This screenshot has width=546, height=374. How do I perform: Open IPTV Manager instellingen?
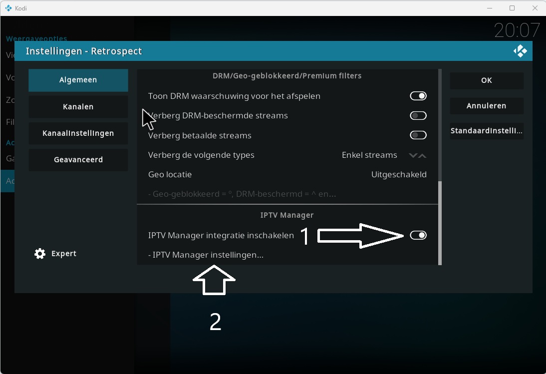287,255
